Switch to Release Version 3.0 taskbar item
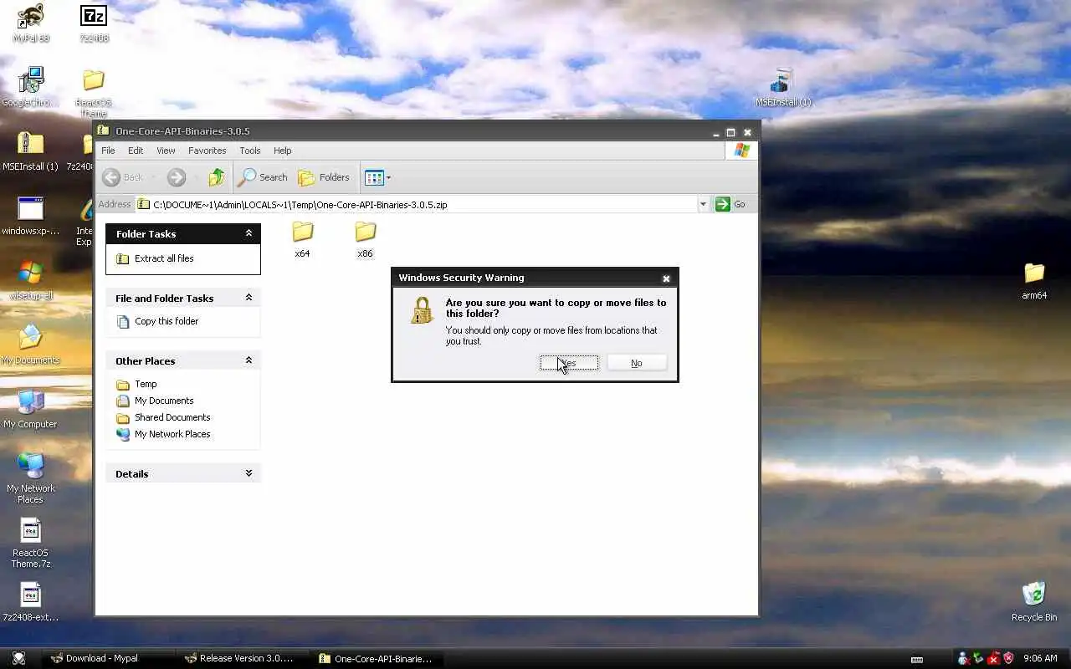Viewport: 1071px width, 669px height. [x=243, y=658]
